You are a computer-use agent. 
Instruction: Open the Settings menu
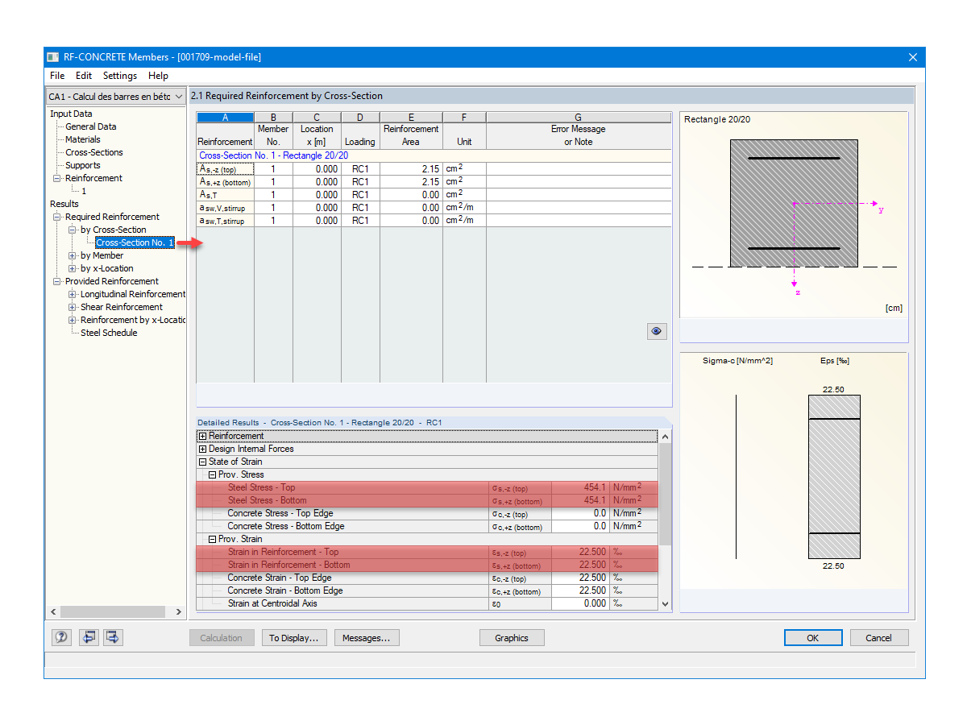point(119,75)
